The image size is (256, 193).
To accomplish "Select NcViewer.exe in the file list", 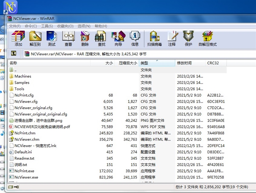I will coord(26,177).
